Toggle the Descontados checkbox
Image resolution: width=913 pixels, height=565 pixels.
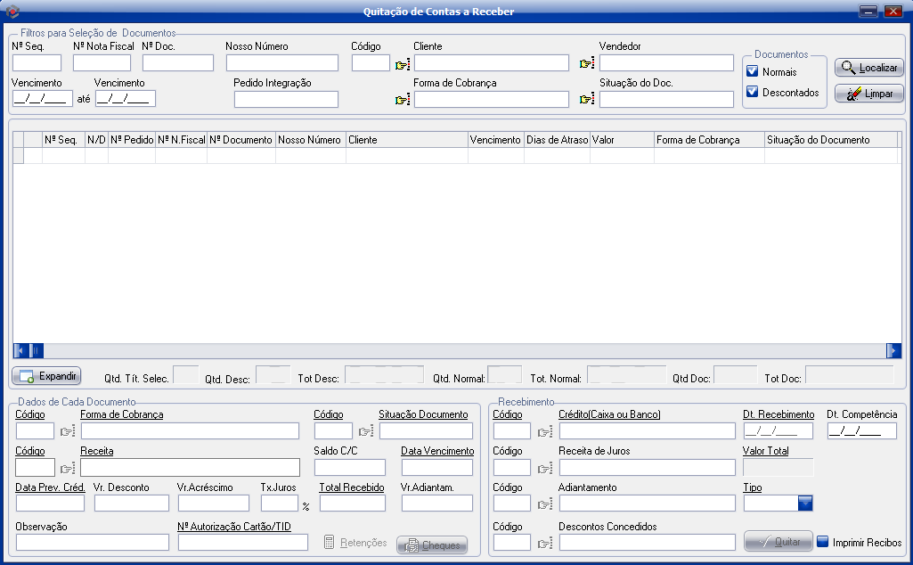point(753,92)
